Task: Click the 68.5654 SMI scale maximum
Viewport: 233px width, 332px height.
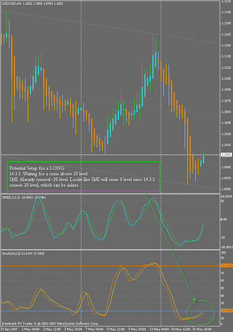Action: [227, 196]
